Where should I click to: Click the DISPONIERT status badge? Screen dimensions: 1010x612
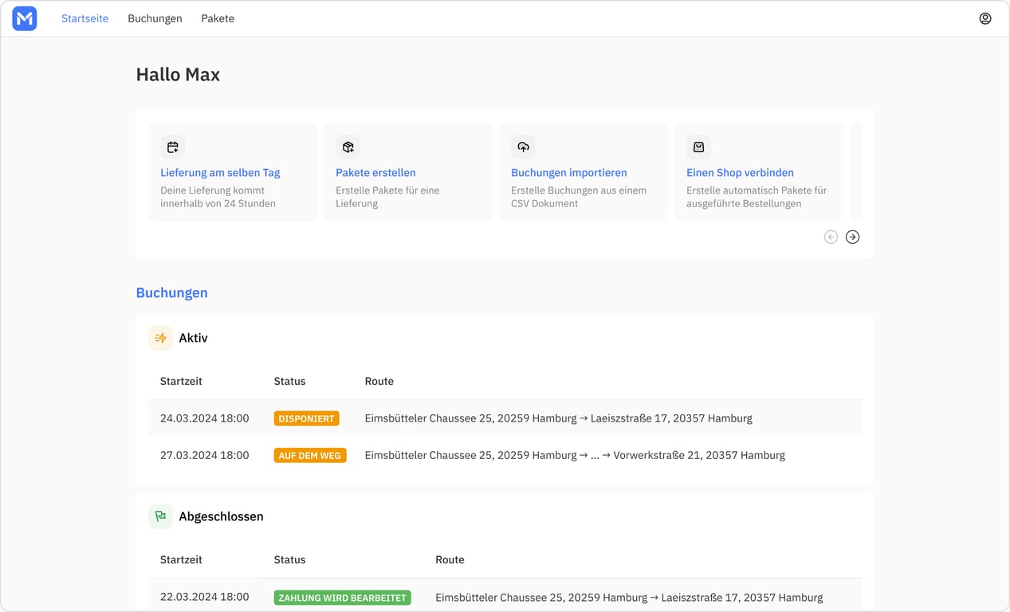coord(307,418)
